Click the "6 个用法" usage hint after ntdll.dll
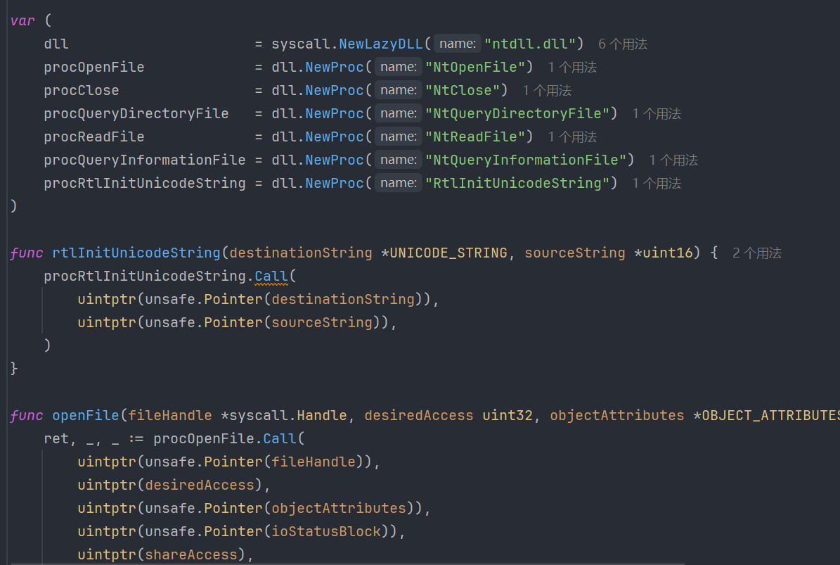The height and width of the screenshot is (565, 840). tap(622, 44)
